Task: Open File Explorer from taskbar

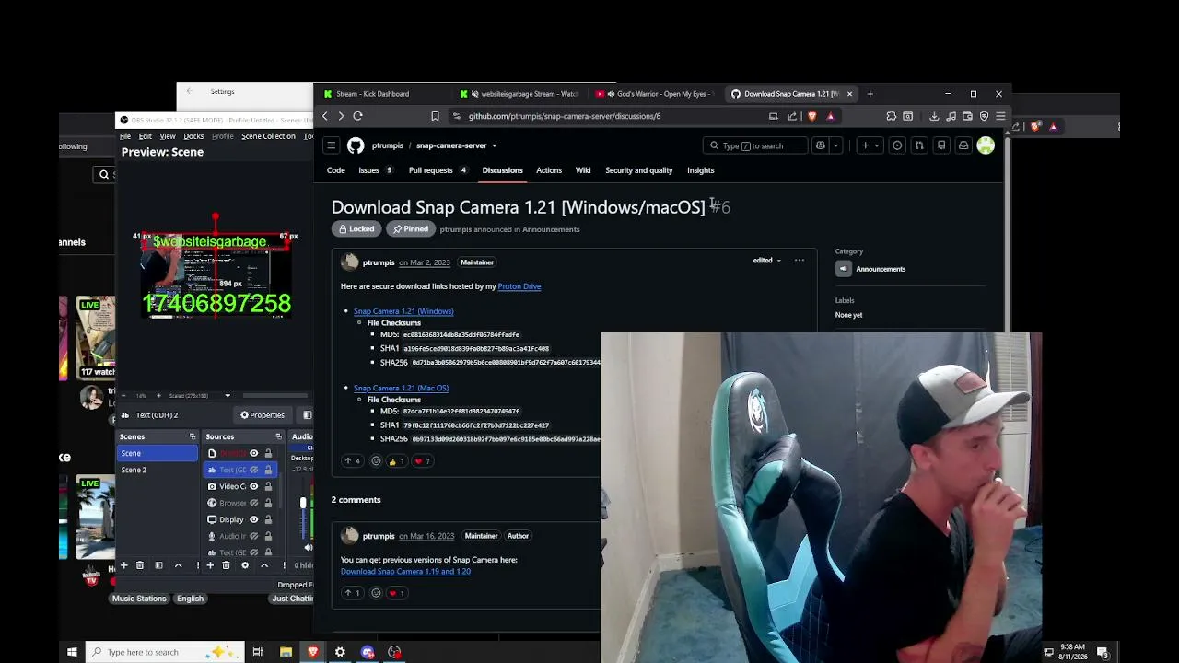Action: pos(286,652)
